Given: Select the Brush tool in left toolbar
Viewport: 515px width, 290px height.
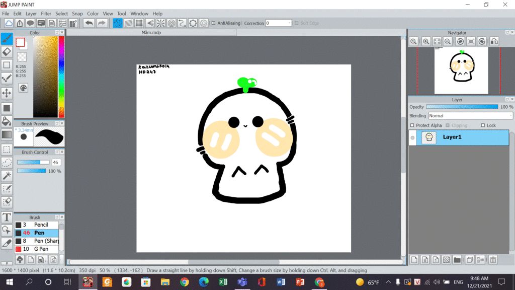Looking at the screenshot, I should point(7,38).
